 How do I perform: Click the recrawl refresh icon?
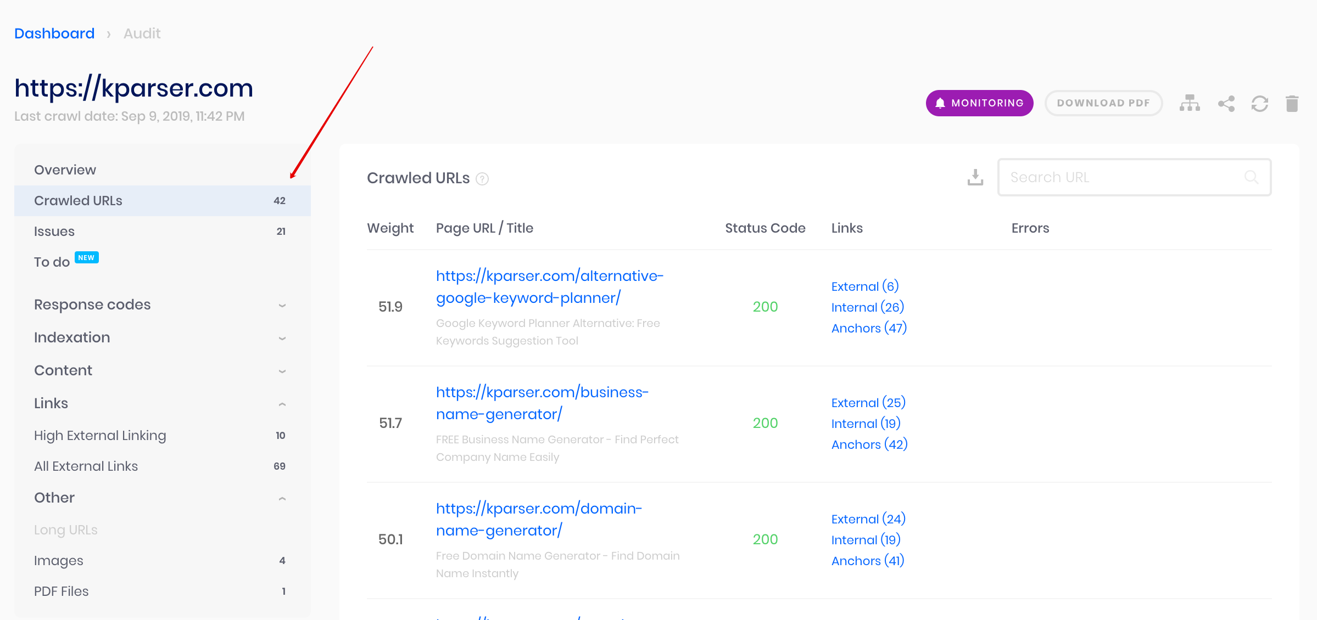point(1259,103)
